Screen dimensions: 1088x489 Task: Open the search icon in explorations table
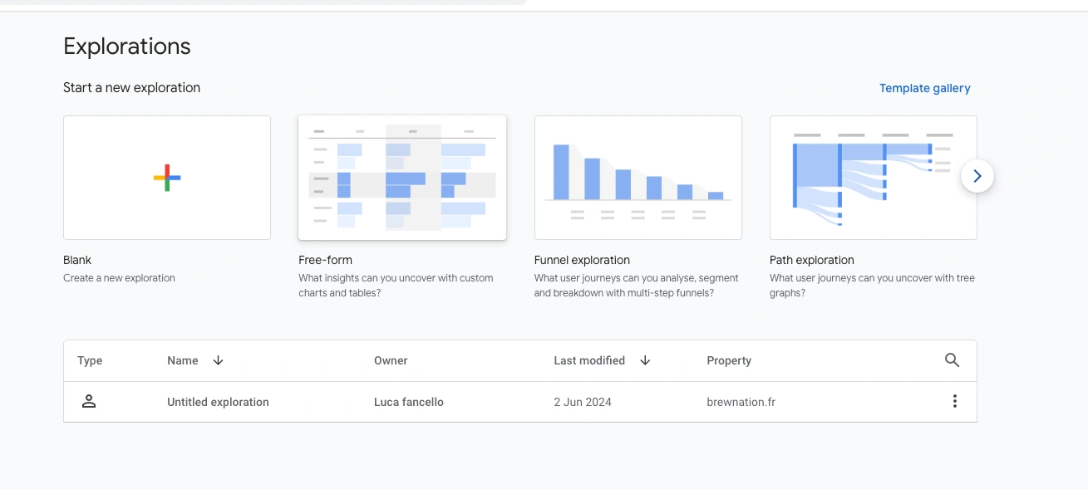pos(953,360)
